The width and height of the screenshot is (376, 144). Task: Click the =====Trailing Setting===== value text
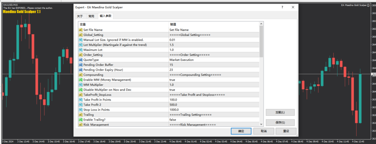[x=191, y=115]
